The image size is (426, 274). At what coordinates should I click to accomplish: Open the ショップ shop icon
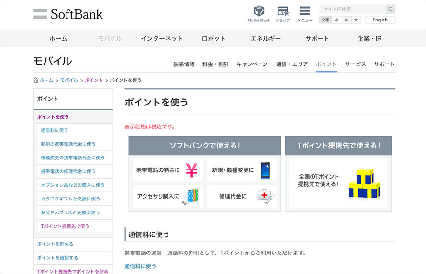point(282,14)
